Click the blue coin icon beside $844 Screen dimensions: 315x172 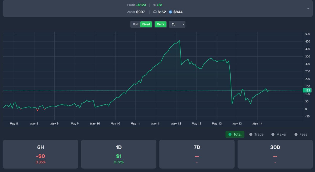pos(171,12)
